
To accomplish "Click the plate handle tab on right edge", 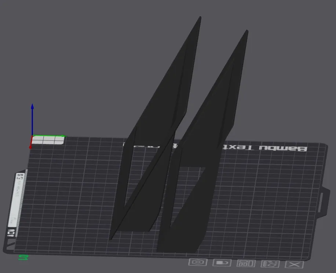I will pos(323,202).
